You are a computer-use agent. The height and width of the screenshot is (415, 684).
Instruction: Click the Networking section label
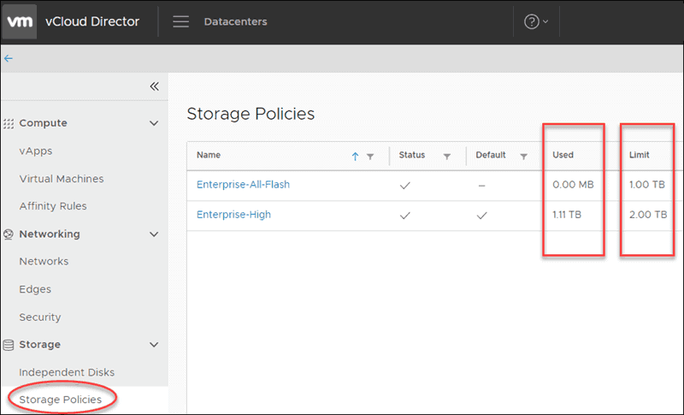click(x=50, y=234)
